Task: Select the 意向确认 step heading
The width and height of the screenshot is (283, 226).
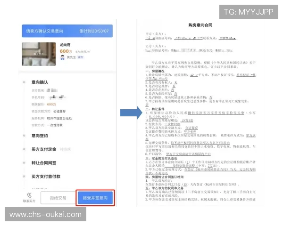Action: pyautogui.click(x=40, y=82)
